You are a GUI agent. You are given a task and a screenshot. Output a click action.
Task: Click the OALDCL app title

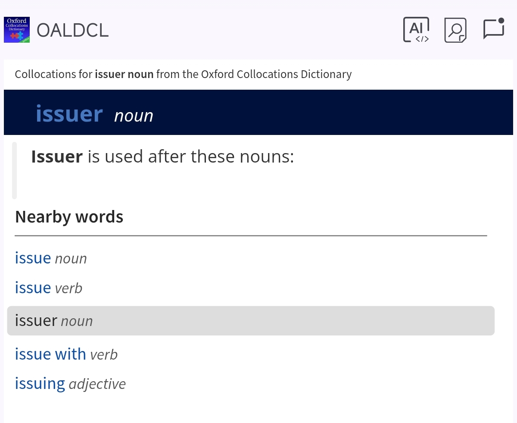[x=72, y=30]
